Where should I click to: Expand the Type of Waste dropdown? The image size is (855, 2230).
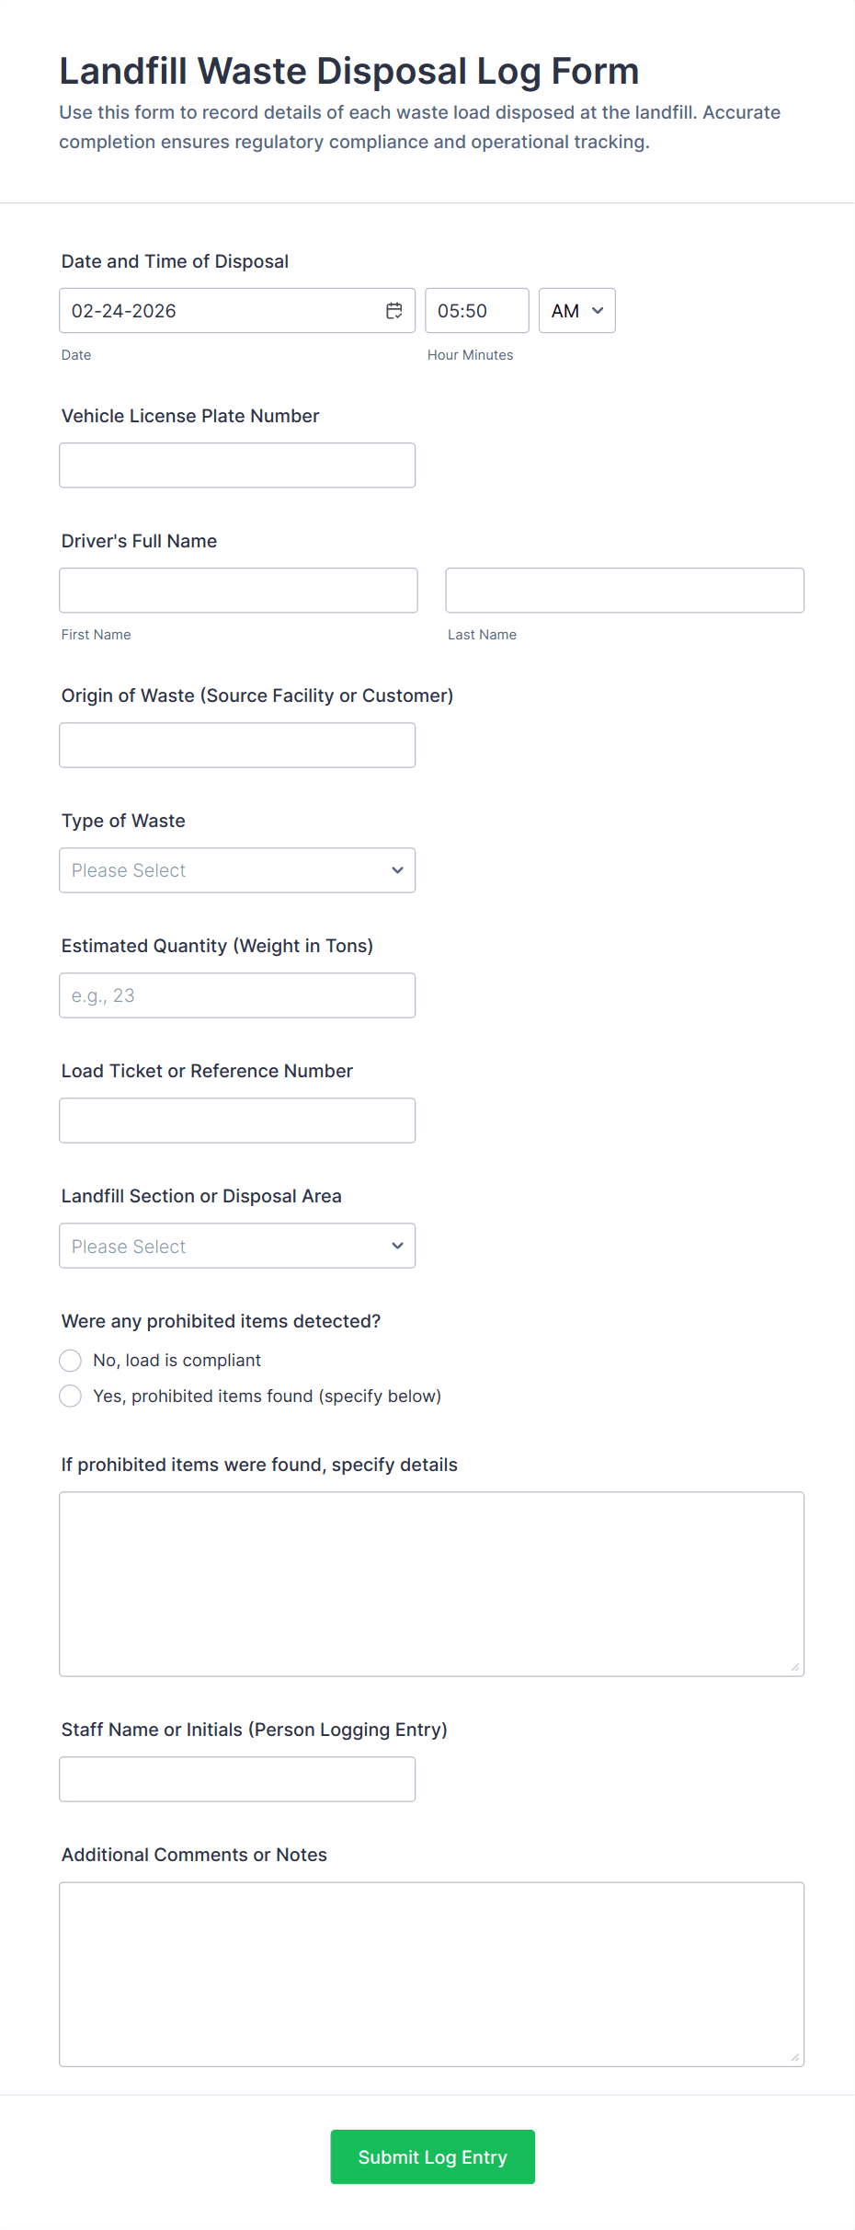[x=237, y=870]
